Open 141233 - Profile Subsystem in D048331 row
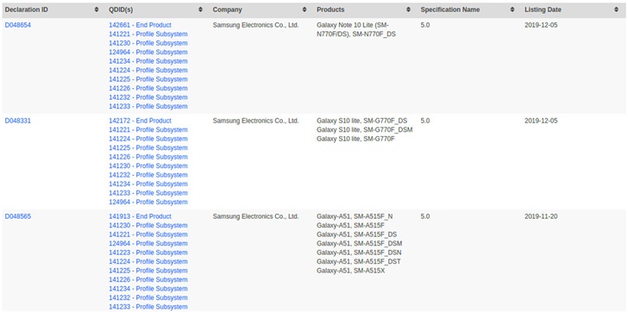The image size is (628, 312). (148, 193)
